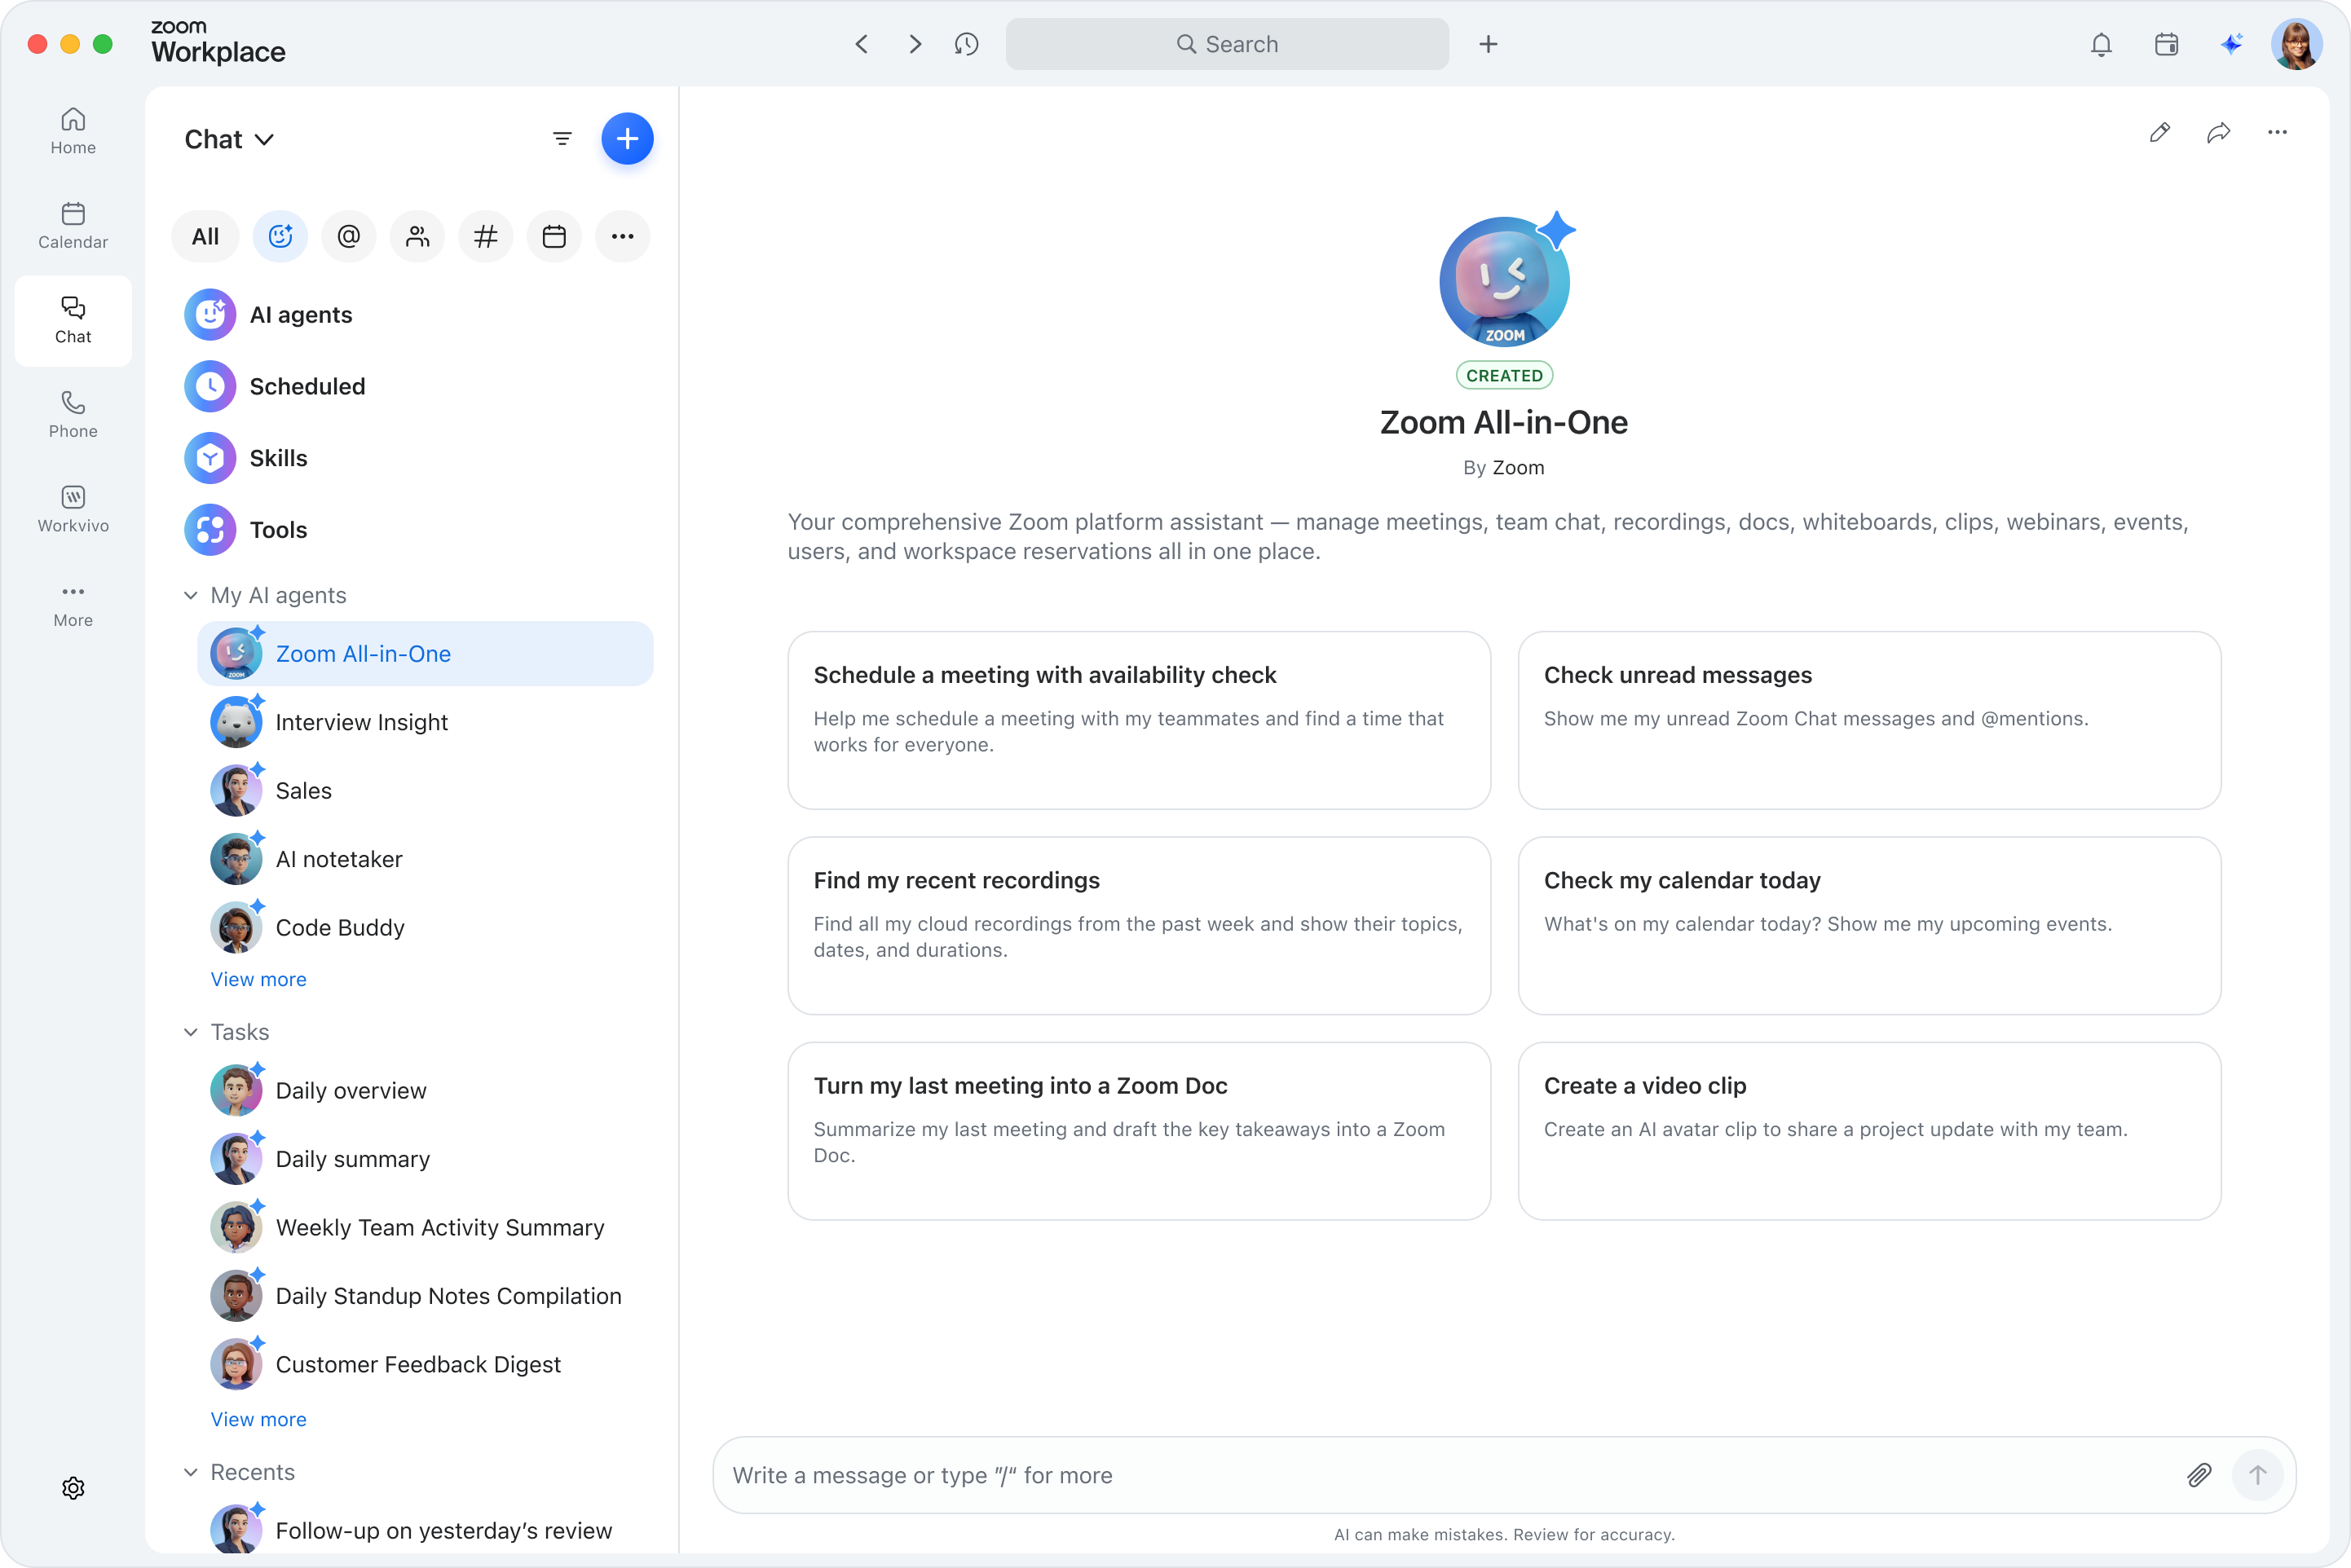Select the AI agents smiley filter tab
This screenshot has height=1568, width=2351.
tap(280, 237)
